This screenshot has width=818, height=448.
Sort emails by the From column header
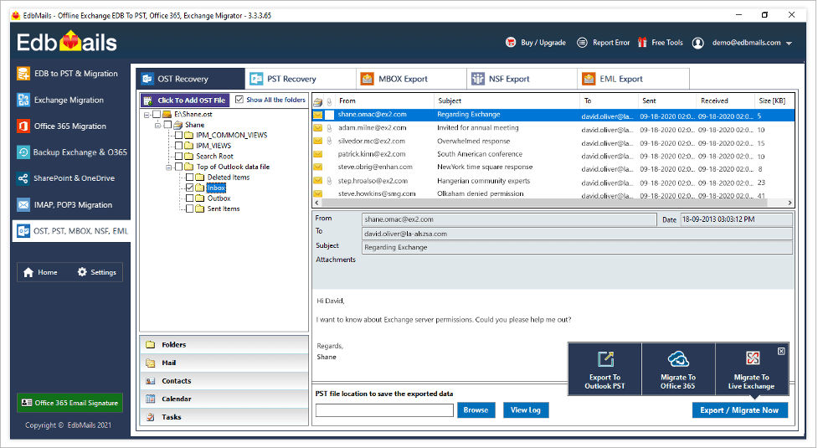pyautogui.click(x=384, y=100)
